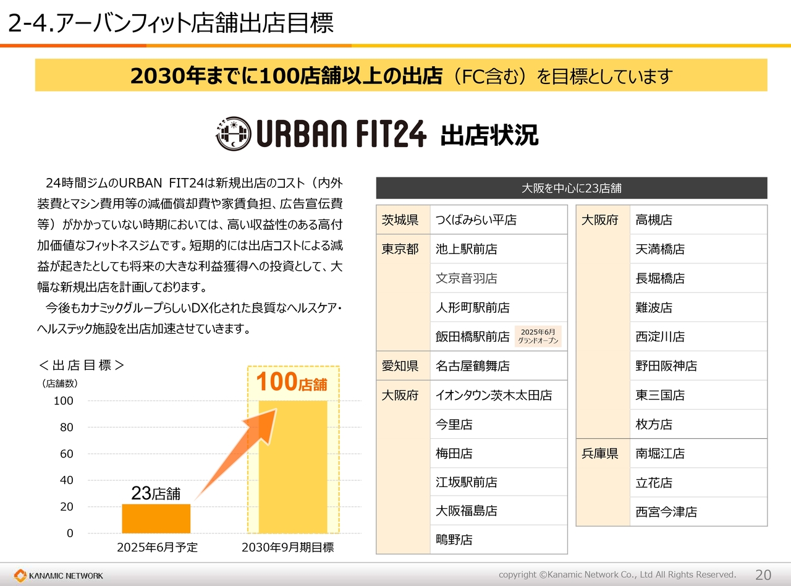Screen dimensions: 791x586
Task: Click the copyright notice in the footer
Action: tap(617, 575)
